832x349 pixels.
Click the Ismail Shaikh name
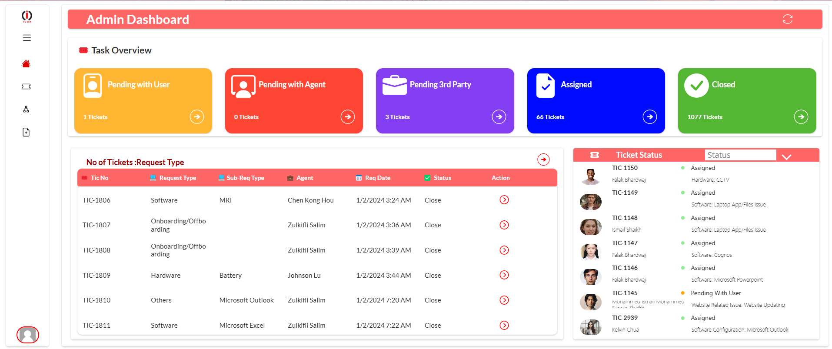click(627, 230)
